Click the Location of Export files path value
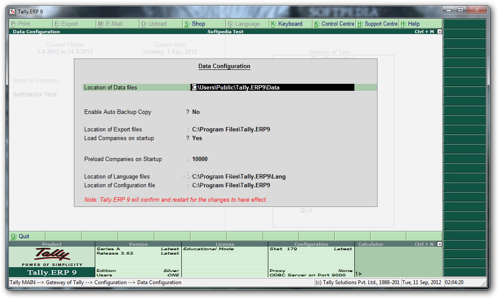This screenshot has height=299, width=499. 231,129
